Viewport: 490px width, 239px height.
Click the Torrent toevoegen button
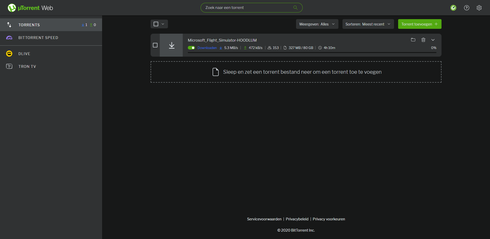tap(420, 24)
